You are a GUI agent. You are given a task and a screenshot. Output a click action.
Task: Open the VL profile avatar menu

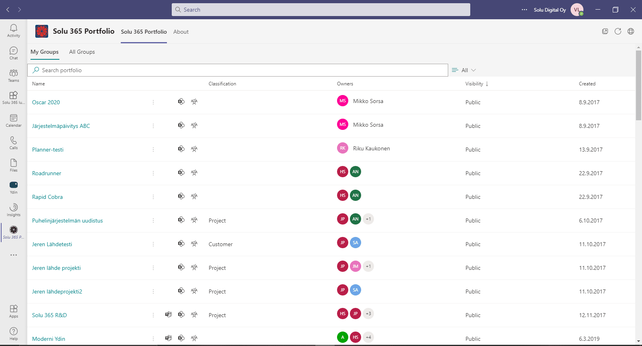(577, 10)
